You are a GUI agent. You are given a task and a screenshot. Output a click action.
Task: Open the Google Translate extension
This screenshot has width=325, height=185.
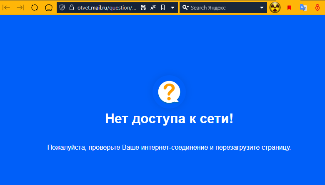pos(303,7)
